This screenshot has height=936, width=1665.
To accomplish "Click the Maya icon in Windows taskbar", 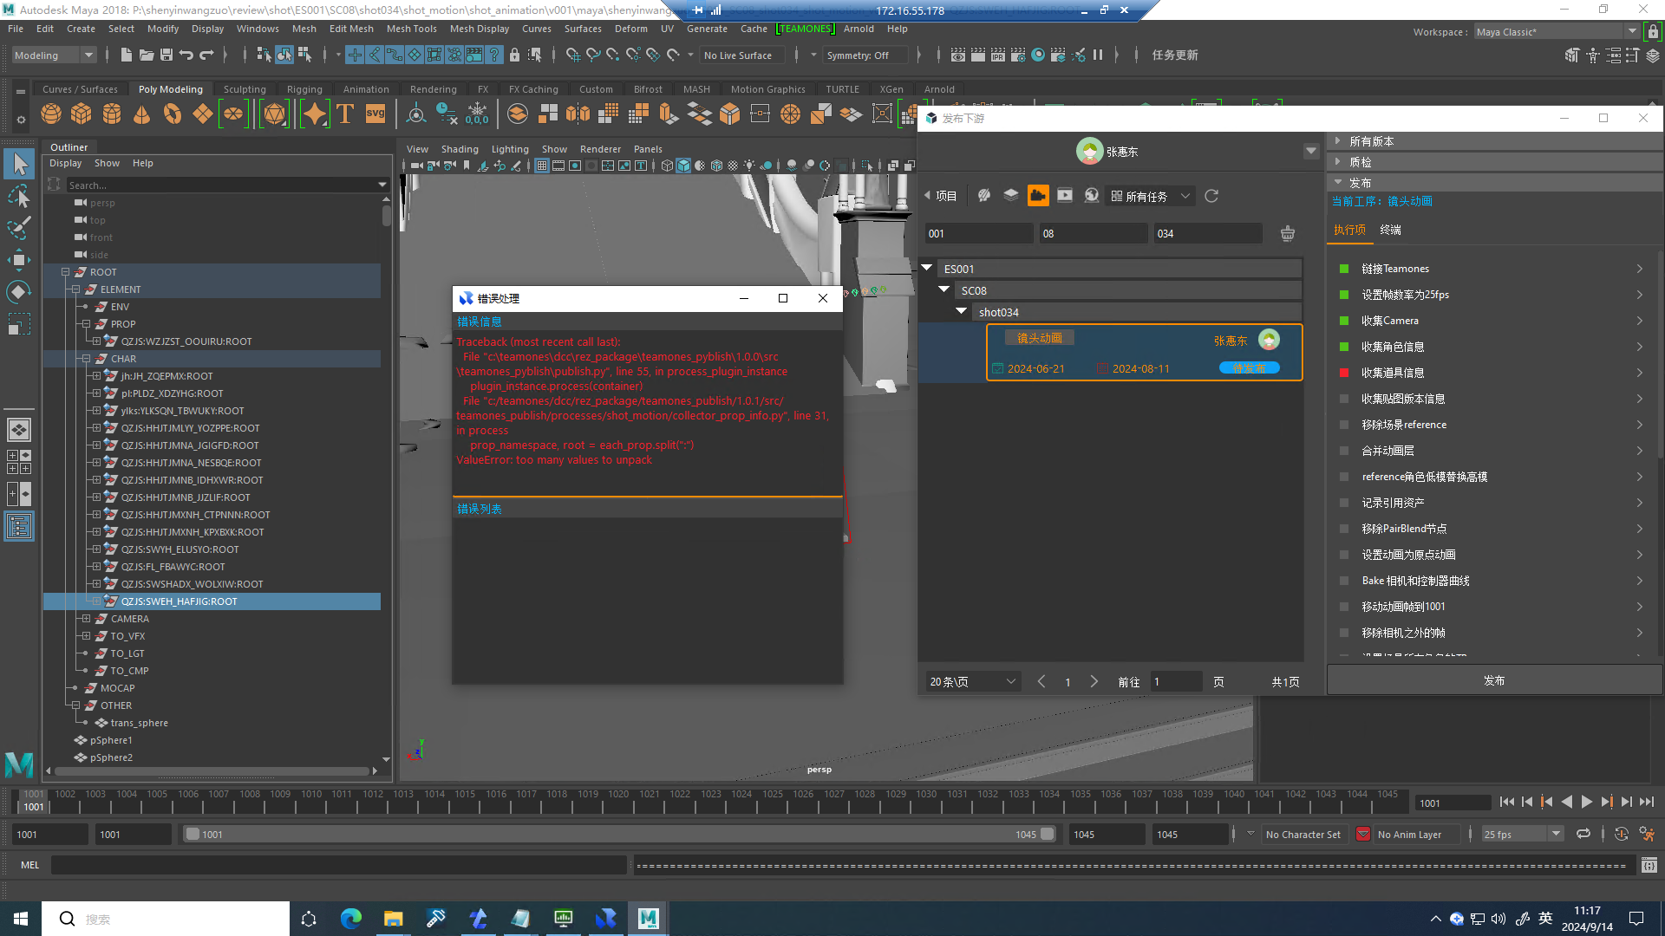I will coord(648,919).
